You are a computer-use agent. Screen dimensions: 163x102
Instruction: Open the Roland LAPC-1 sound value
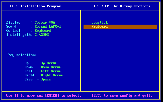coord(48,27)
